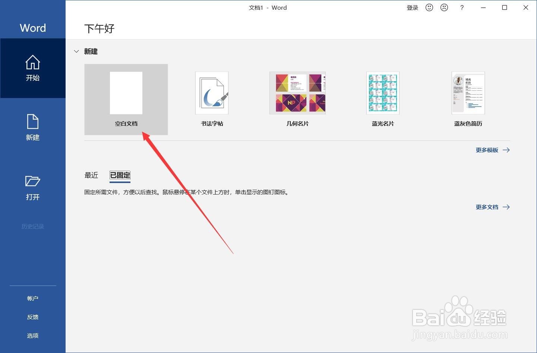Screen dimensions: 537x353
Task: Click 登录 to sign in
Action: [413, 8]
